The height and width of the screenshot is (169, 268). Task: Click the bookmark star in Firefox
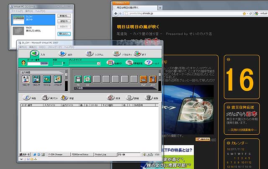(x=244, y=13)
